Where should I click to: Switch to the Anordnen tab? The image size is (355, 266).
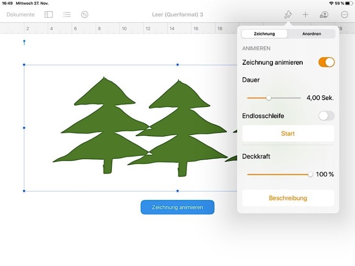(311, 34)
